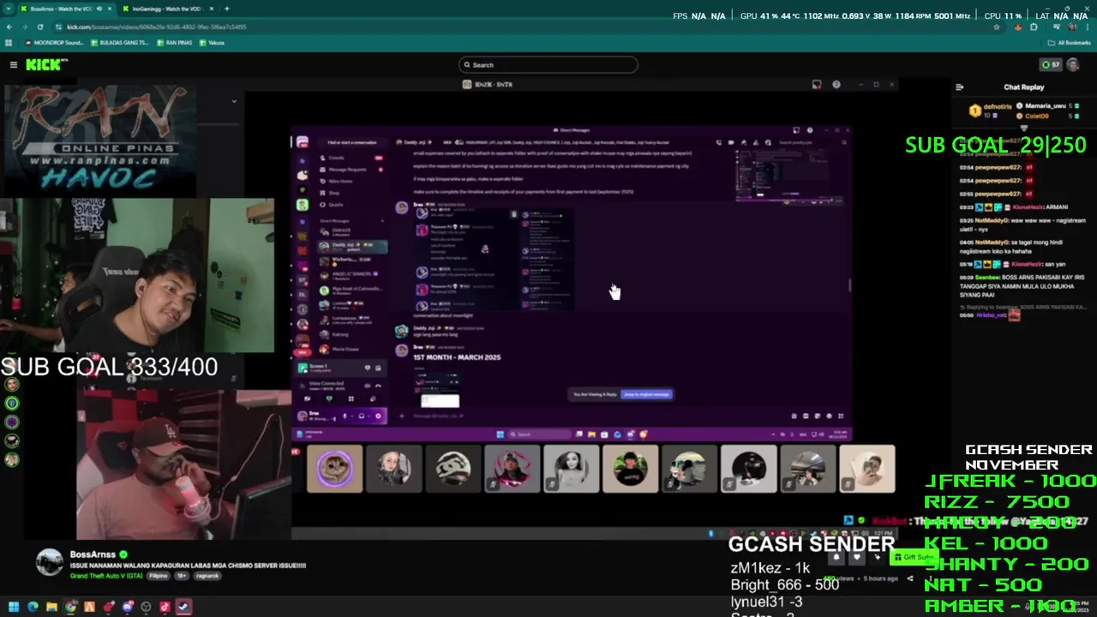1097x617 pixels.
Task: Select the ragnarok stream tag
Action: click(x=207, y=576)
